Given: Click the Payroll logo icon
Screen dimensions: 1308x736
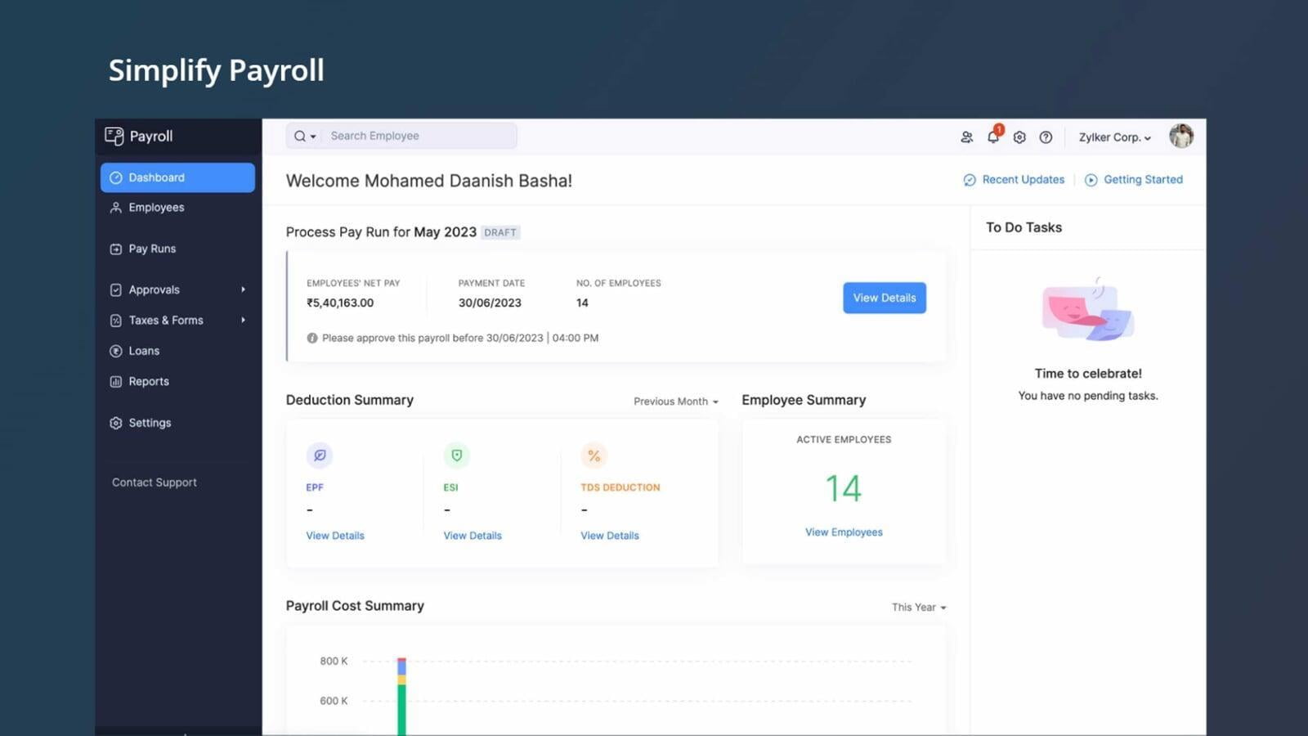Looking at the screenshot, I should click(114, 136).
